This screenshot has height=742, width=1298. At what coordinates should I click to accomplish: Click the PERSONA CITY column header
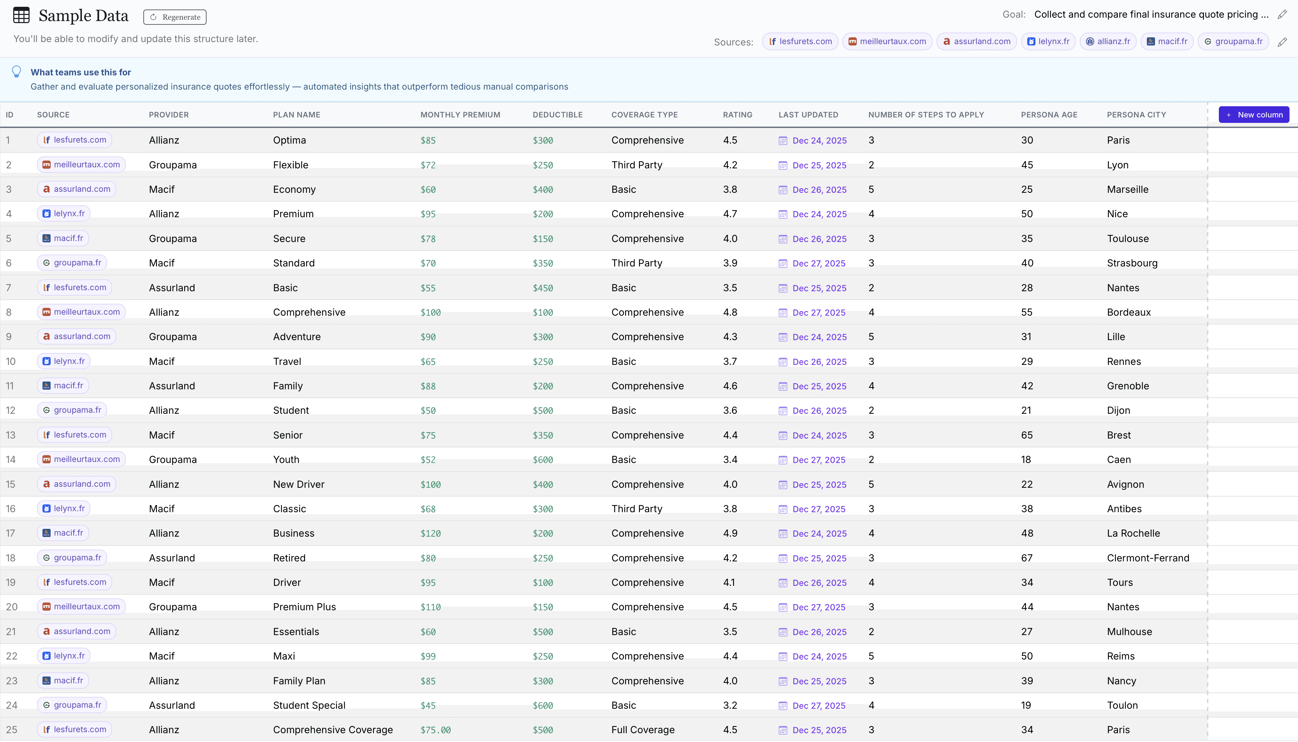click(1136, 115)
